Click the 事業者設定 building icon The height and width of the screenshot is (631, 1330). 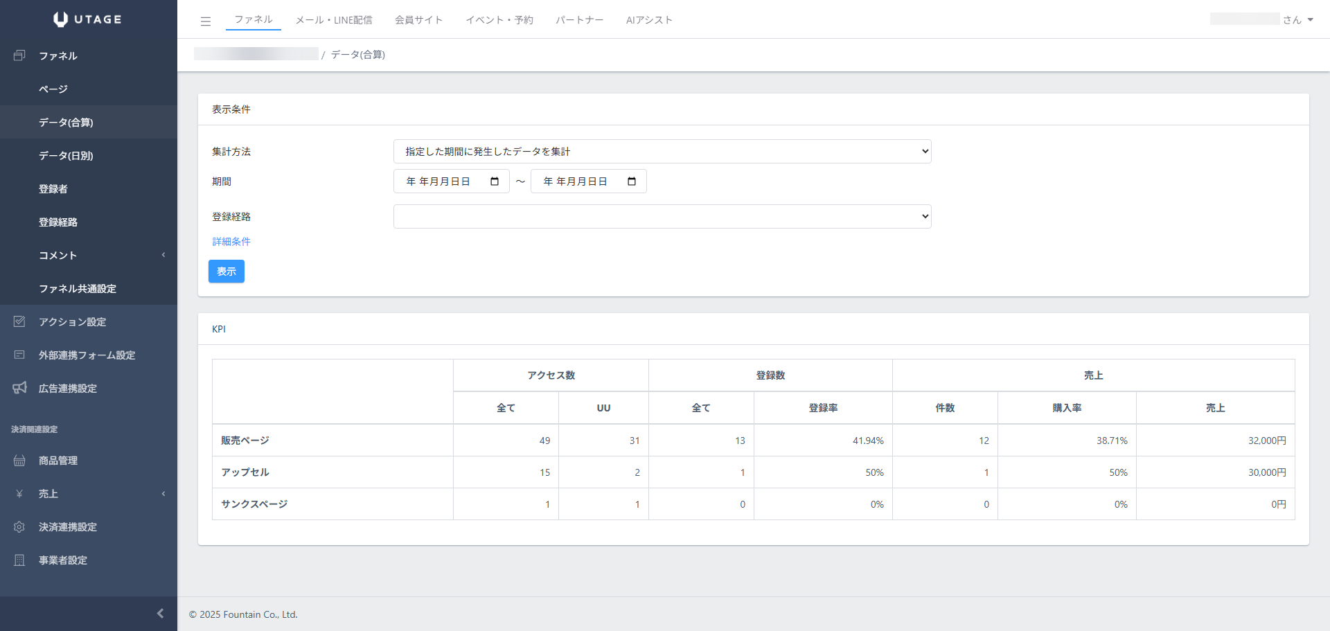click(19, 560)
